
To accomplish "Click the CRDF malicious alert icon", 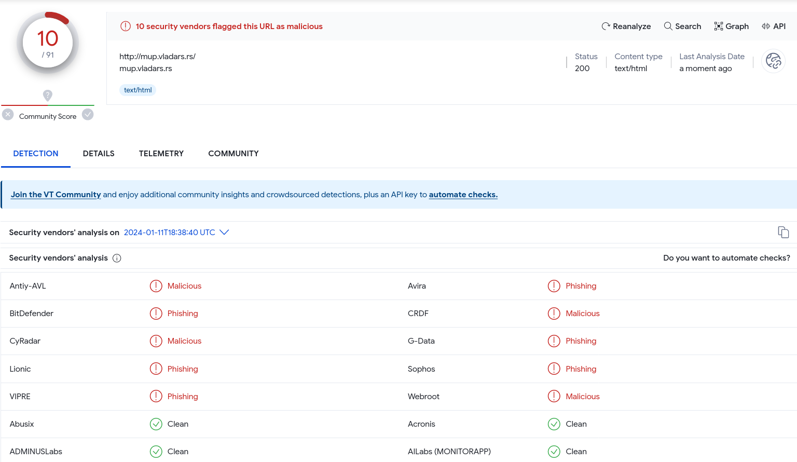I will pos(554,314).
